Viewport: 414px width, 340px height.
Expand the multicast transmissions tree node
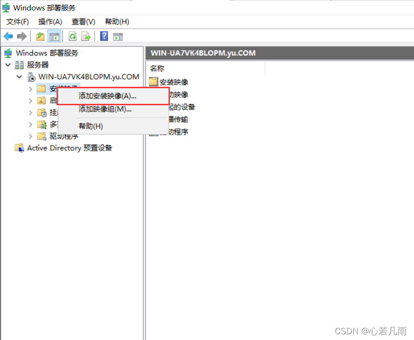click(30, 125)
